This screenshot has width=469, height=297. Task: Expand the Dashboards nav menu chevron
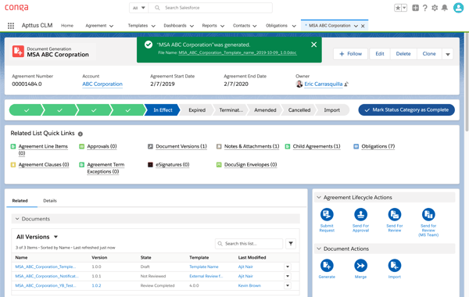192,26
